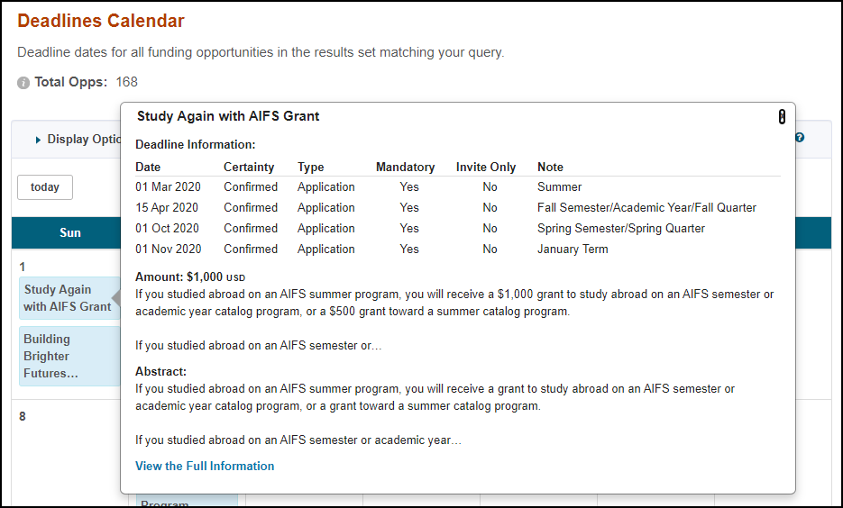Select the 01 Mar 2020 deadline date
Viewport: 843px width, 508px height.
tap(168, 187)
